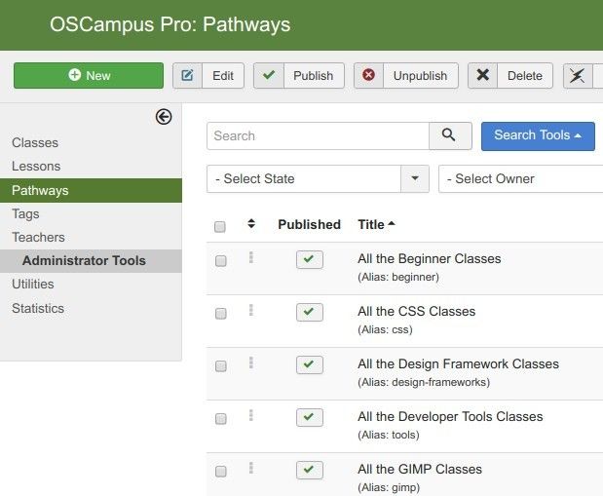The height and width of the screenshot is (496, 603).
Task: Click the Delete button
Action: 510,75
